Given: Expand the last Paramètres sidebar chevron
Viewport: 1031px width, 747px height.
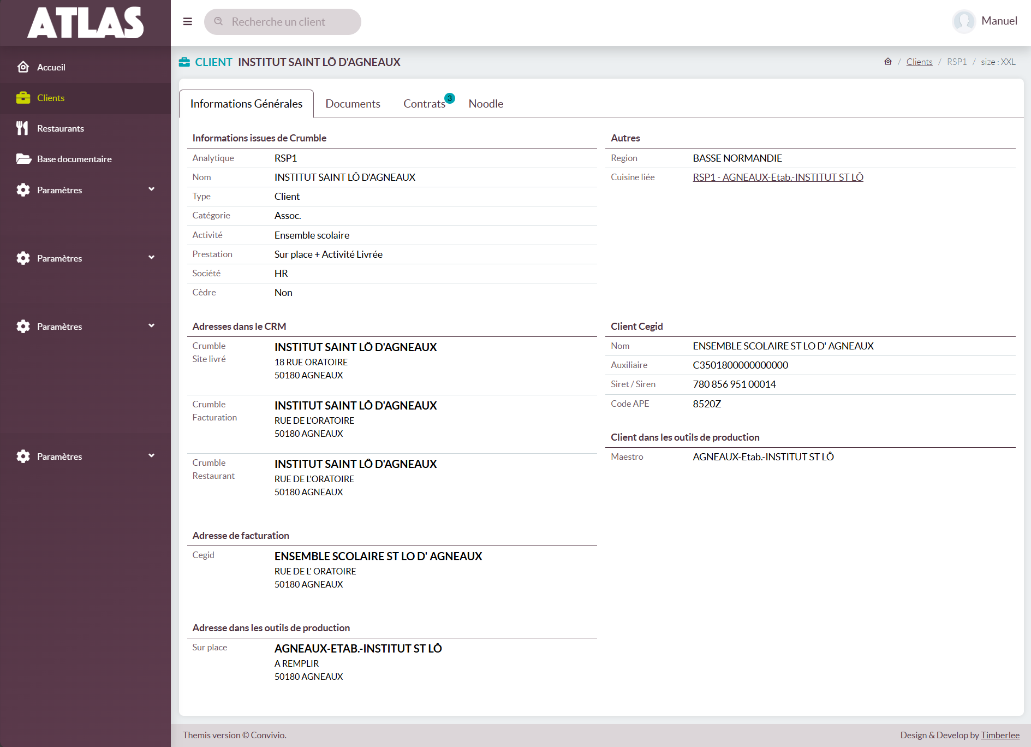Looking at the screenshot, I should 152,456.
